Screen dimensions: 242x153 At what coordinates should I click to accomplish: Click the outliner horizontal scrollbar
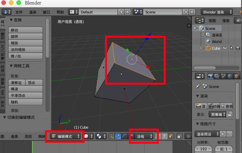point(209,68)
